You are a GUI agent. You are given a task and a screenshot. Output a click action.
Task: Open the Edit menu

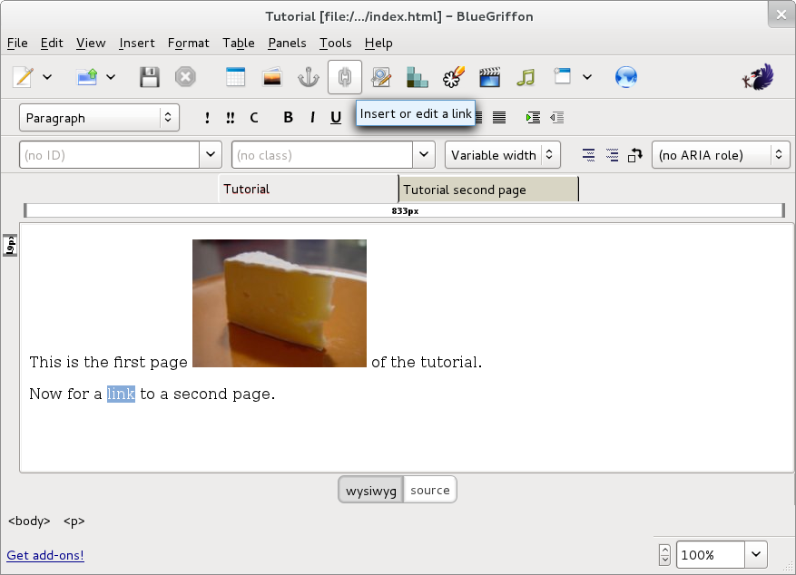[x=52, y=44]
